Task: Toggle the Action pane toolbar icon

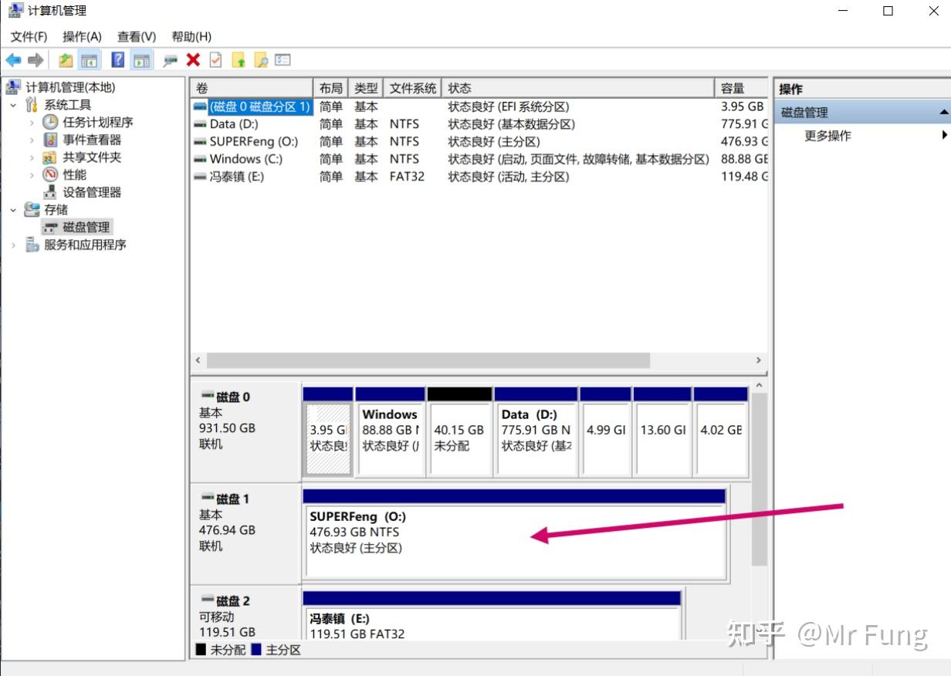Action: click(140, 60)
